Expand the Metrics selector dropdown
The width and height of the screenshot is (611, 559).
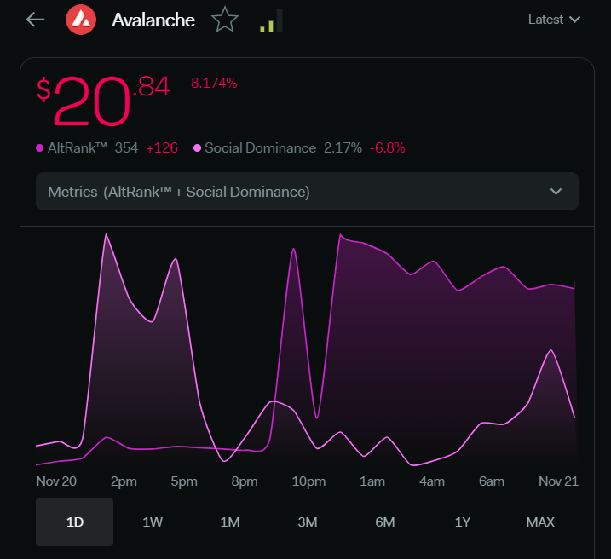(307, 191)
